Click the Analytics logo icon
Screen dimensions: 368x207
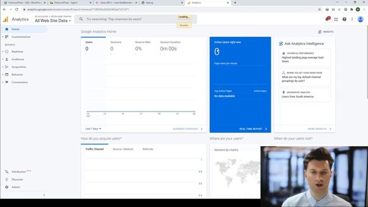click(x=6, y=19)
